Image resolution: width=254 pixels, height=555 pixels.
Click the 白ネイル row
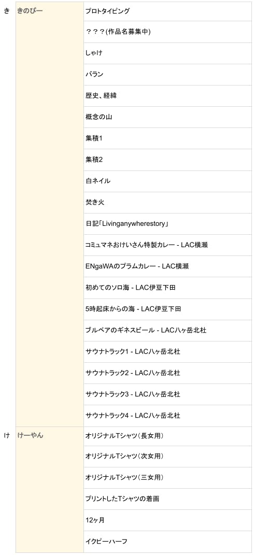coord(167,181)
